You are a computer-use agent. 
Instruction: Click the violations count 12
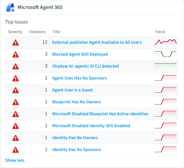[x=45, y=42]
